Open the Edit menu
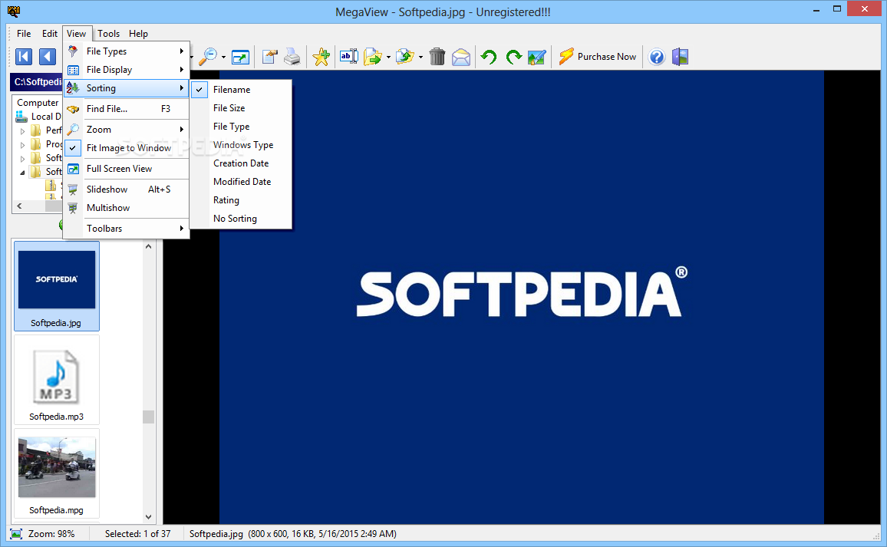 pos(50,34)
